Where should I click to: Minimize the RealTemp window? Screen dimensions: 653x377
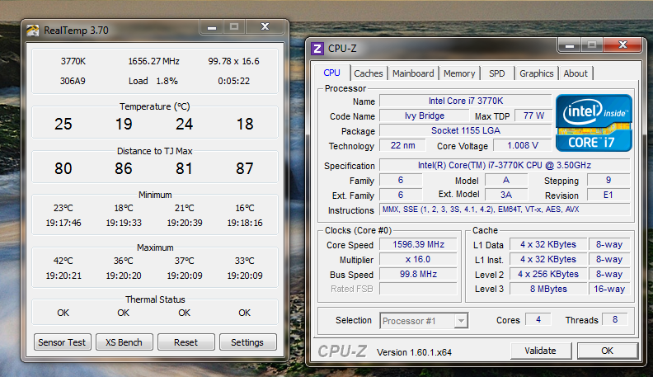(x=212, y=27)
